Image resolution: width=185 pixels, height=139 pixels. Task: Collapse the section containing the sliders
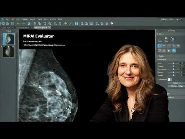[158, 59]
